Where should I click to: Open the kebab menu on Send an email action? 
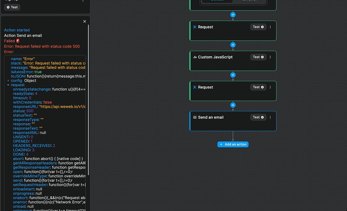pos(270,117)
